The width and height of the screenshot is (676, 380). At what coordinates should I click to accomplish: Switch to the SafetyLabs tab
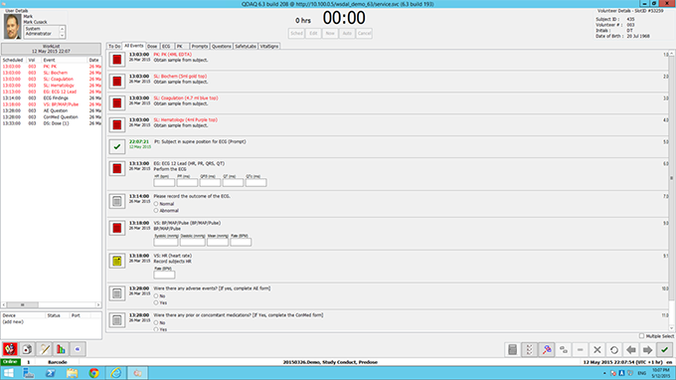[x=246, y=46]
